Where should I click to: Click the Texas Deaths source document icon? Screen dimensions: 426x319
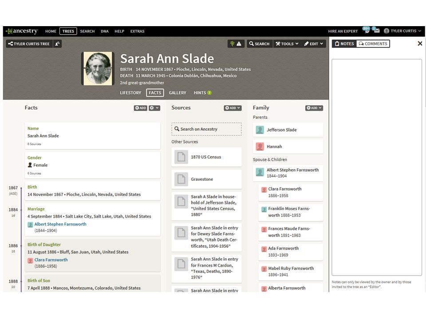[181, 264]
